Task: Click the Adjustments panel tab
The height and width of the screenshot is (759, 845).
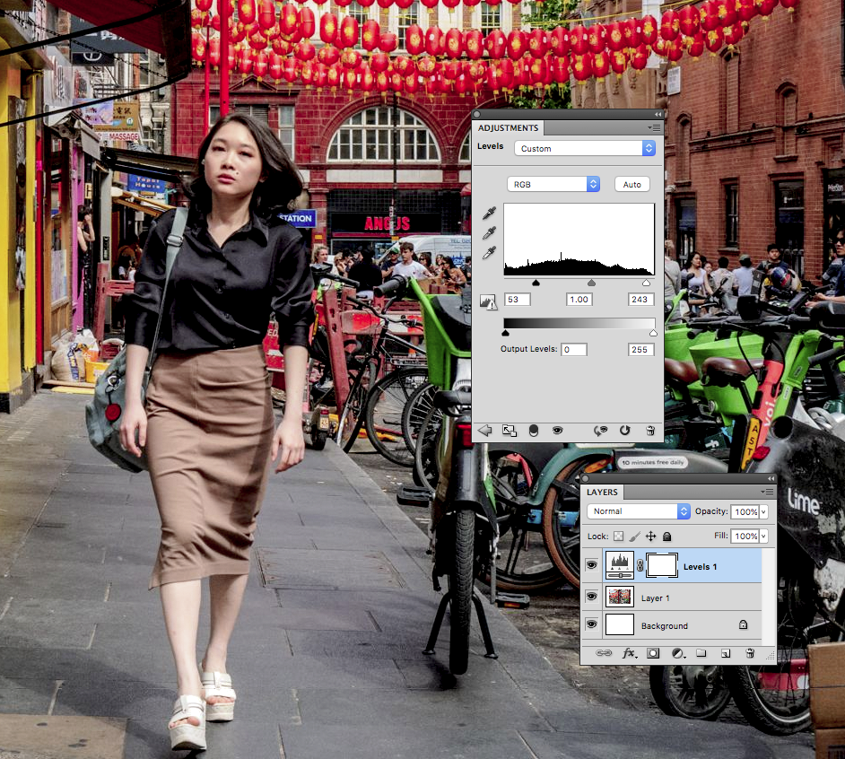Action: tap(509, 128)
